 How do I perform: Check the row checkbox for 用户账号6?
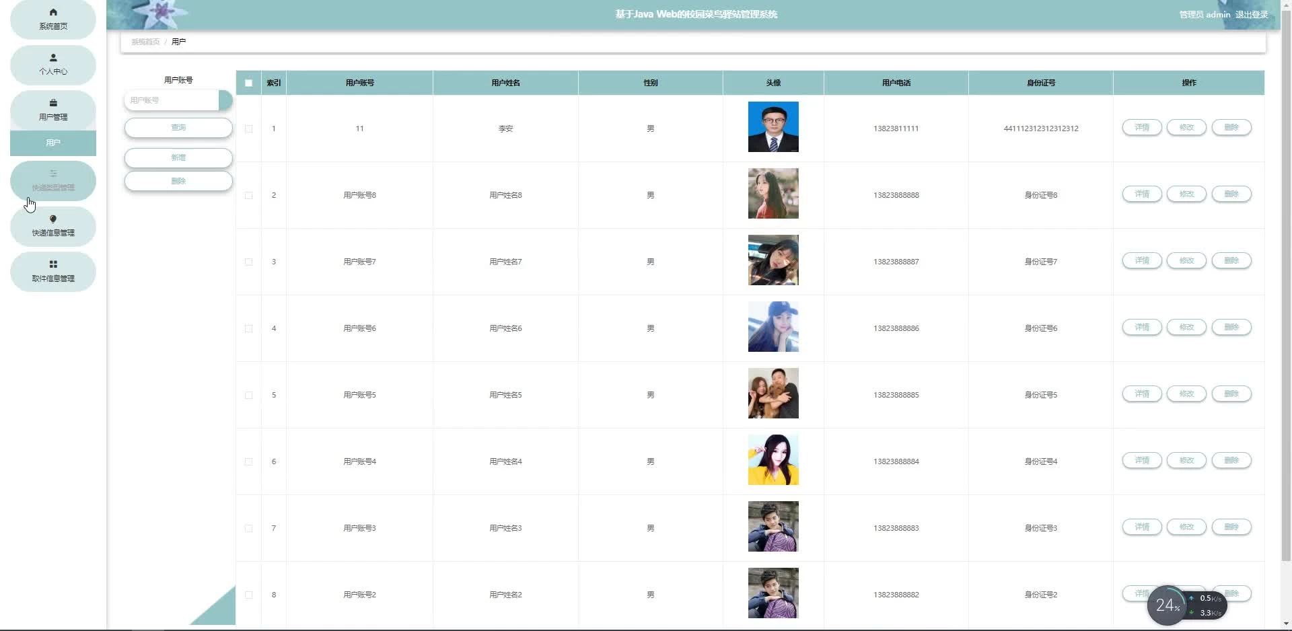tap(249, 328)
